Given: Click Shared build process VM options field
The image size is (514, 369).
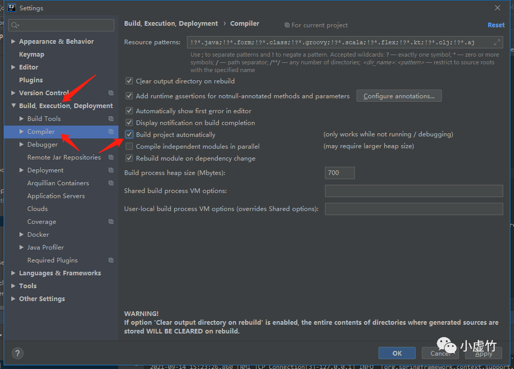Looking at the screenshot, I should point(414,191).
